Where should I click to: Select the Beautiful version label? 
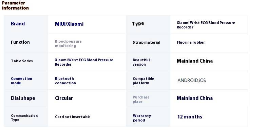pyautogui.click(x=141, y=62)
